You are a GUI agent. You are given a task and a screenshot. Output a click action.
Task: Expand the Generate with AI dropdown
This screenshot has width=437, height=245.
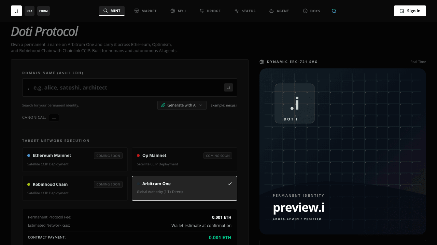coord(182,105)
